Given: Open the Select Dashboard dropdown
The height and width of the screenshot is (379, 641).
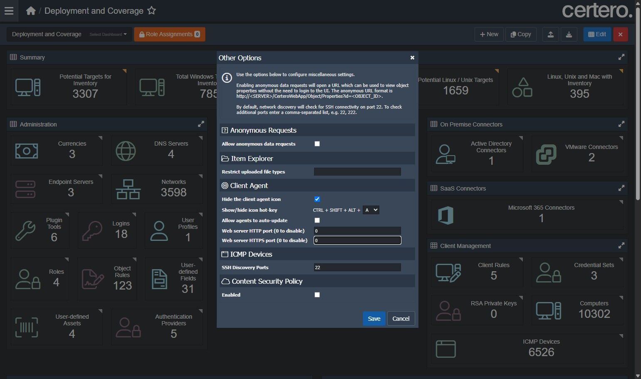Looking at the screenshot, I should coord(108,34).
